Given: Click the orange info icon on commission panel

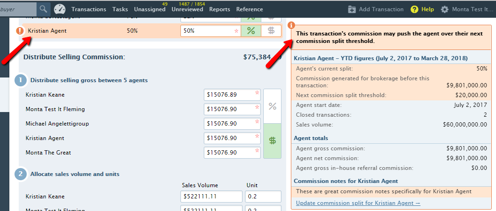Looking at the screenshot, I should pos(291,25).
